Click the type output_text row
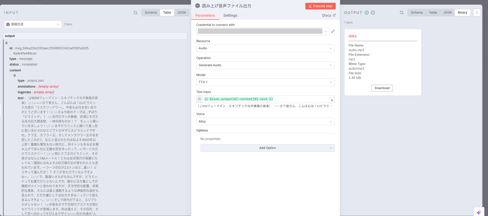The height and width of the screenshot is (216, 488). tap(31, 81)
